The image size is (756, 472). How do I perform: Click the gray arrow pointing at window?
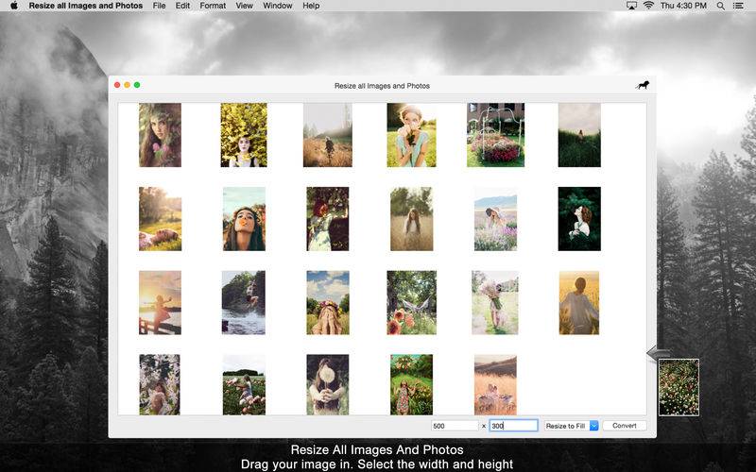click(658, 353)
